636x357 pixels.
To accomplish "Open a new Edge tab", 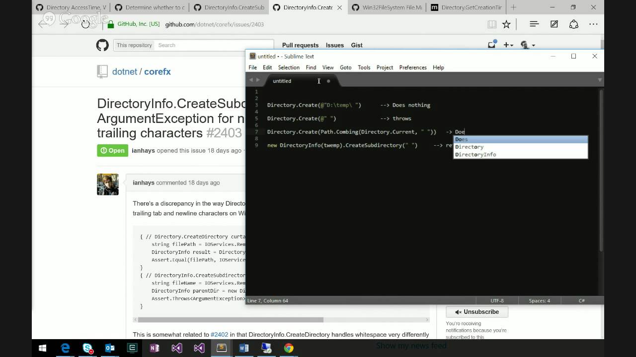I will (514, 7).
